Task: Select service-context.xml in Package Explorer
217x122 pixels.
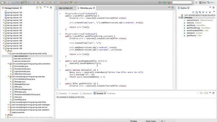Action: tap(22, 61)
